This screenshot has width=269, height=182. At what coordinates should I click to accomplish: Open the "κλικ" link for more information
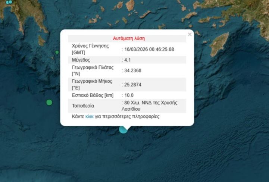(x=90, y=116)
